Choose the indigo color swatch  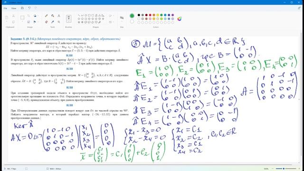pyautogui.click(x=169, y=15)
